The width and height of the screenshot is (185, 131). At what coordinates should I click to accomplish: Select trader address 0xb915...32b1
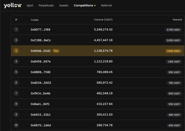41,115
